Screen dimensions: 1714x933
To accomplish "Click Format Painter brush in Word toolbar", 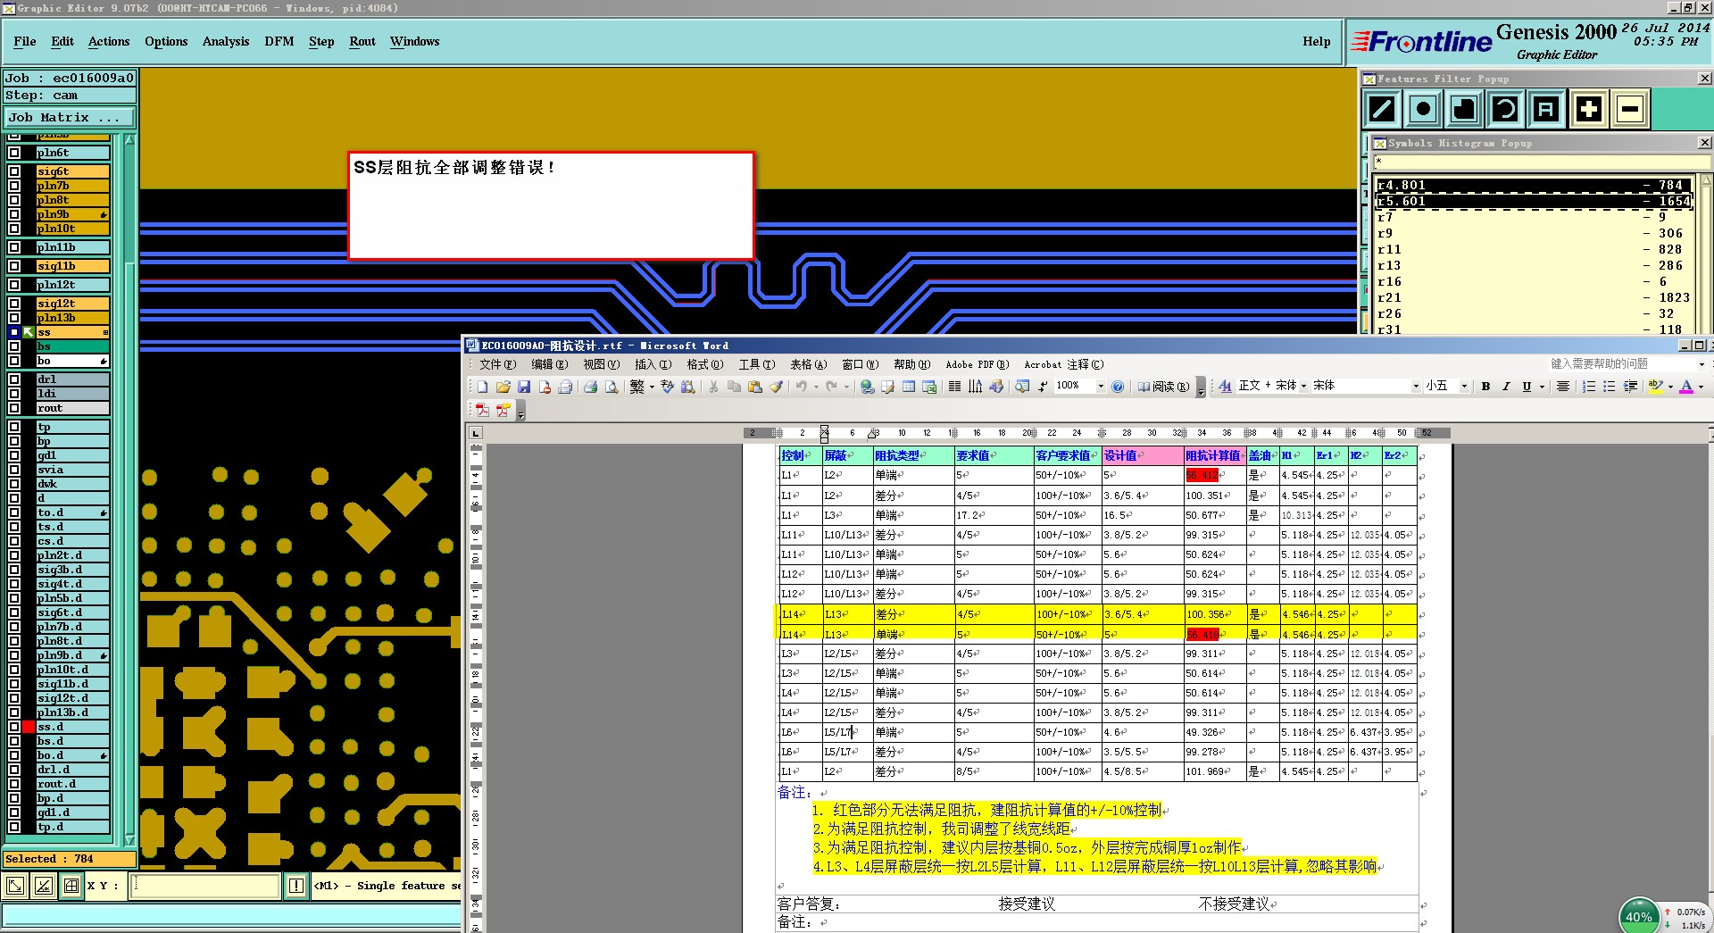I will (x=777, y=387).
